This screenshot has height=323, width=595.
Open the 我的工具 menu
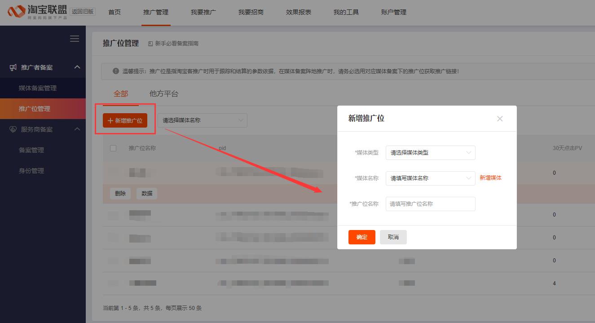coord(346,12)
